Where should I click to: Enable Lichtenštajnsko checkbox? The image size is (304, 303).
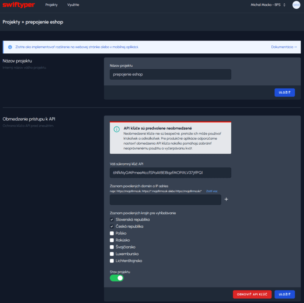tap(112, 261)
